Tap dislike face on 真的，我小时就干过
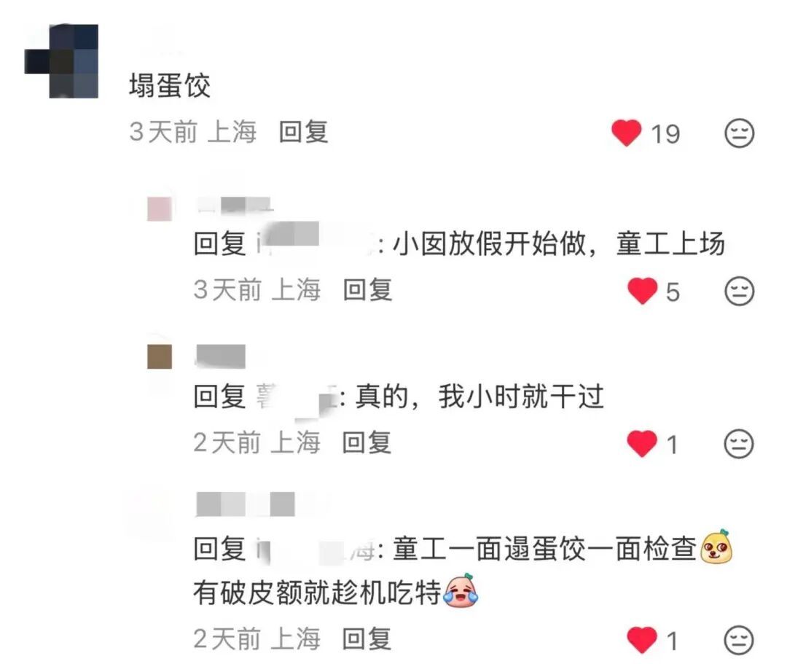The image size is (787, 664). pos(739,444)
